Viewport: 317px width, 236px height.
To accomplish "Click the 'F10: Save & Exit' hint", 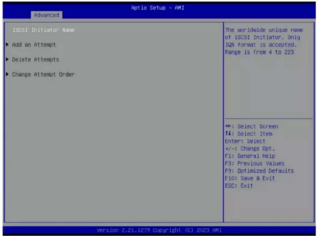I will (250, 178).
